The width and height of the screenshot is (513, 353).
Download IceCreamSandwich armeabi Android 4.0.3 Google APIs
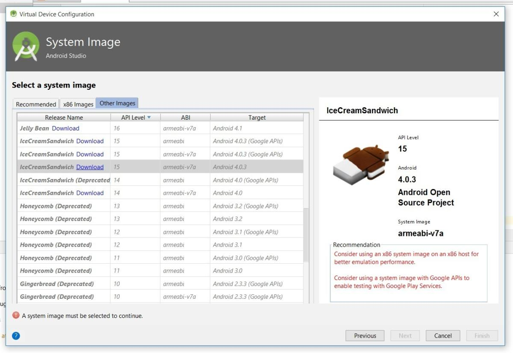pos(90,141)
